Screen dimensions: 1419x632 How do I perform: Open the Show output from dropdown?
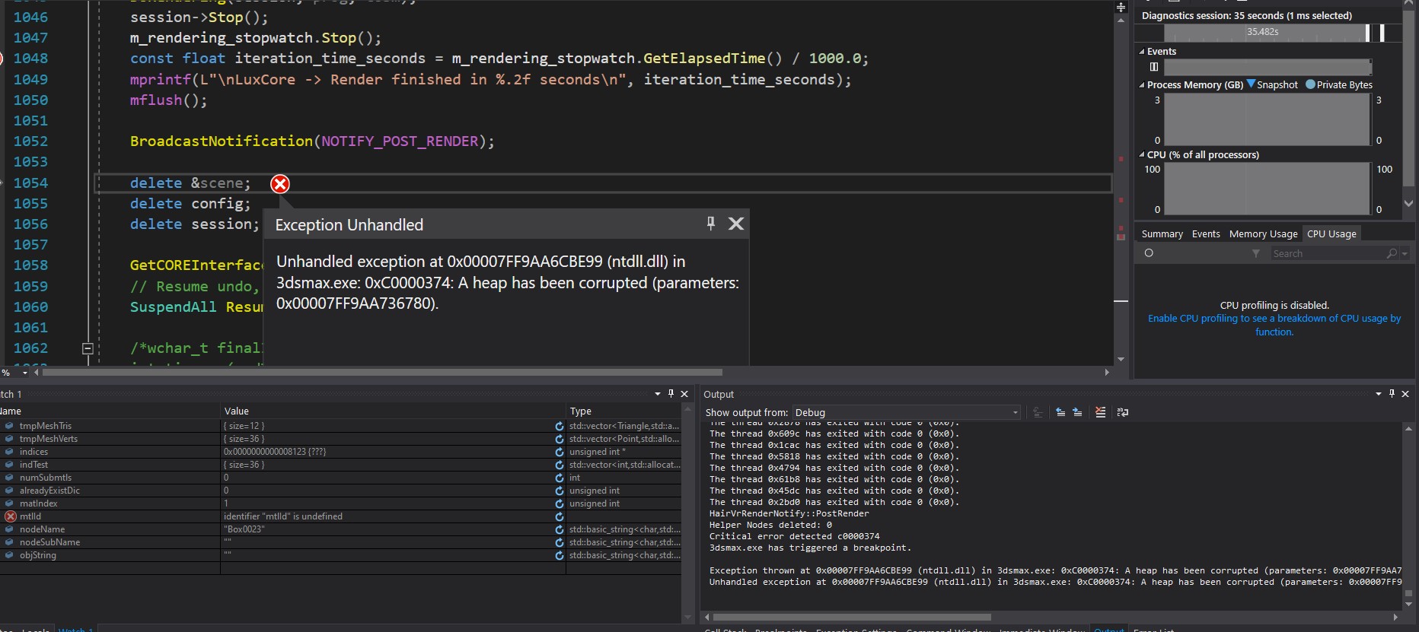click(x=906, y=412)
